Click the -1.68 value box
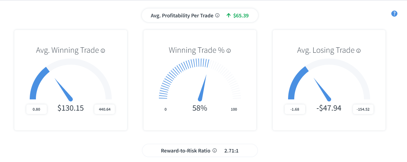The width and height of the screenshot is (407, 162). [x=295, y=109]
